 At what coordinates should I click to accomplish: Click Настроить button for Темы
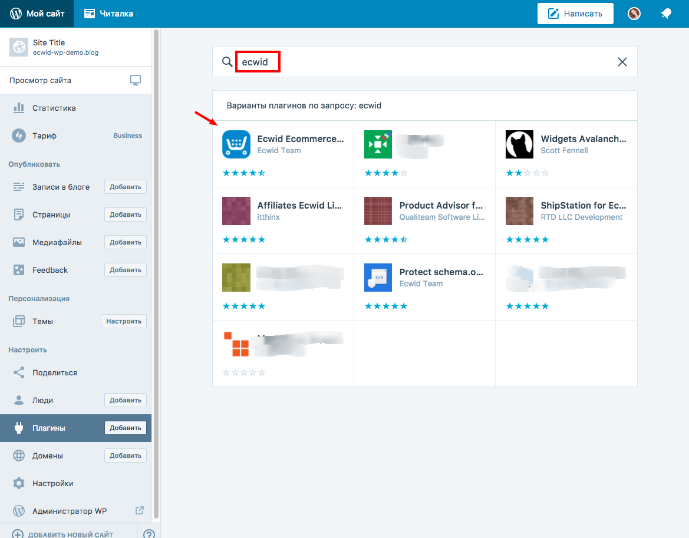pyautogui.click(x=123, y=322)
